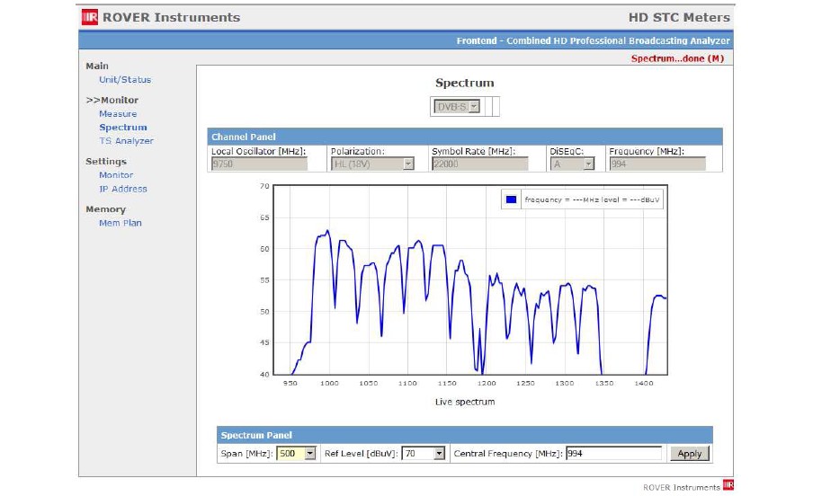The image size is (813, 496).
Task: Click the 'Memory' sidebar heading
Action: (106, 209)
